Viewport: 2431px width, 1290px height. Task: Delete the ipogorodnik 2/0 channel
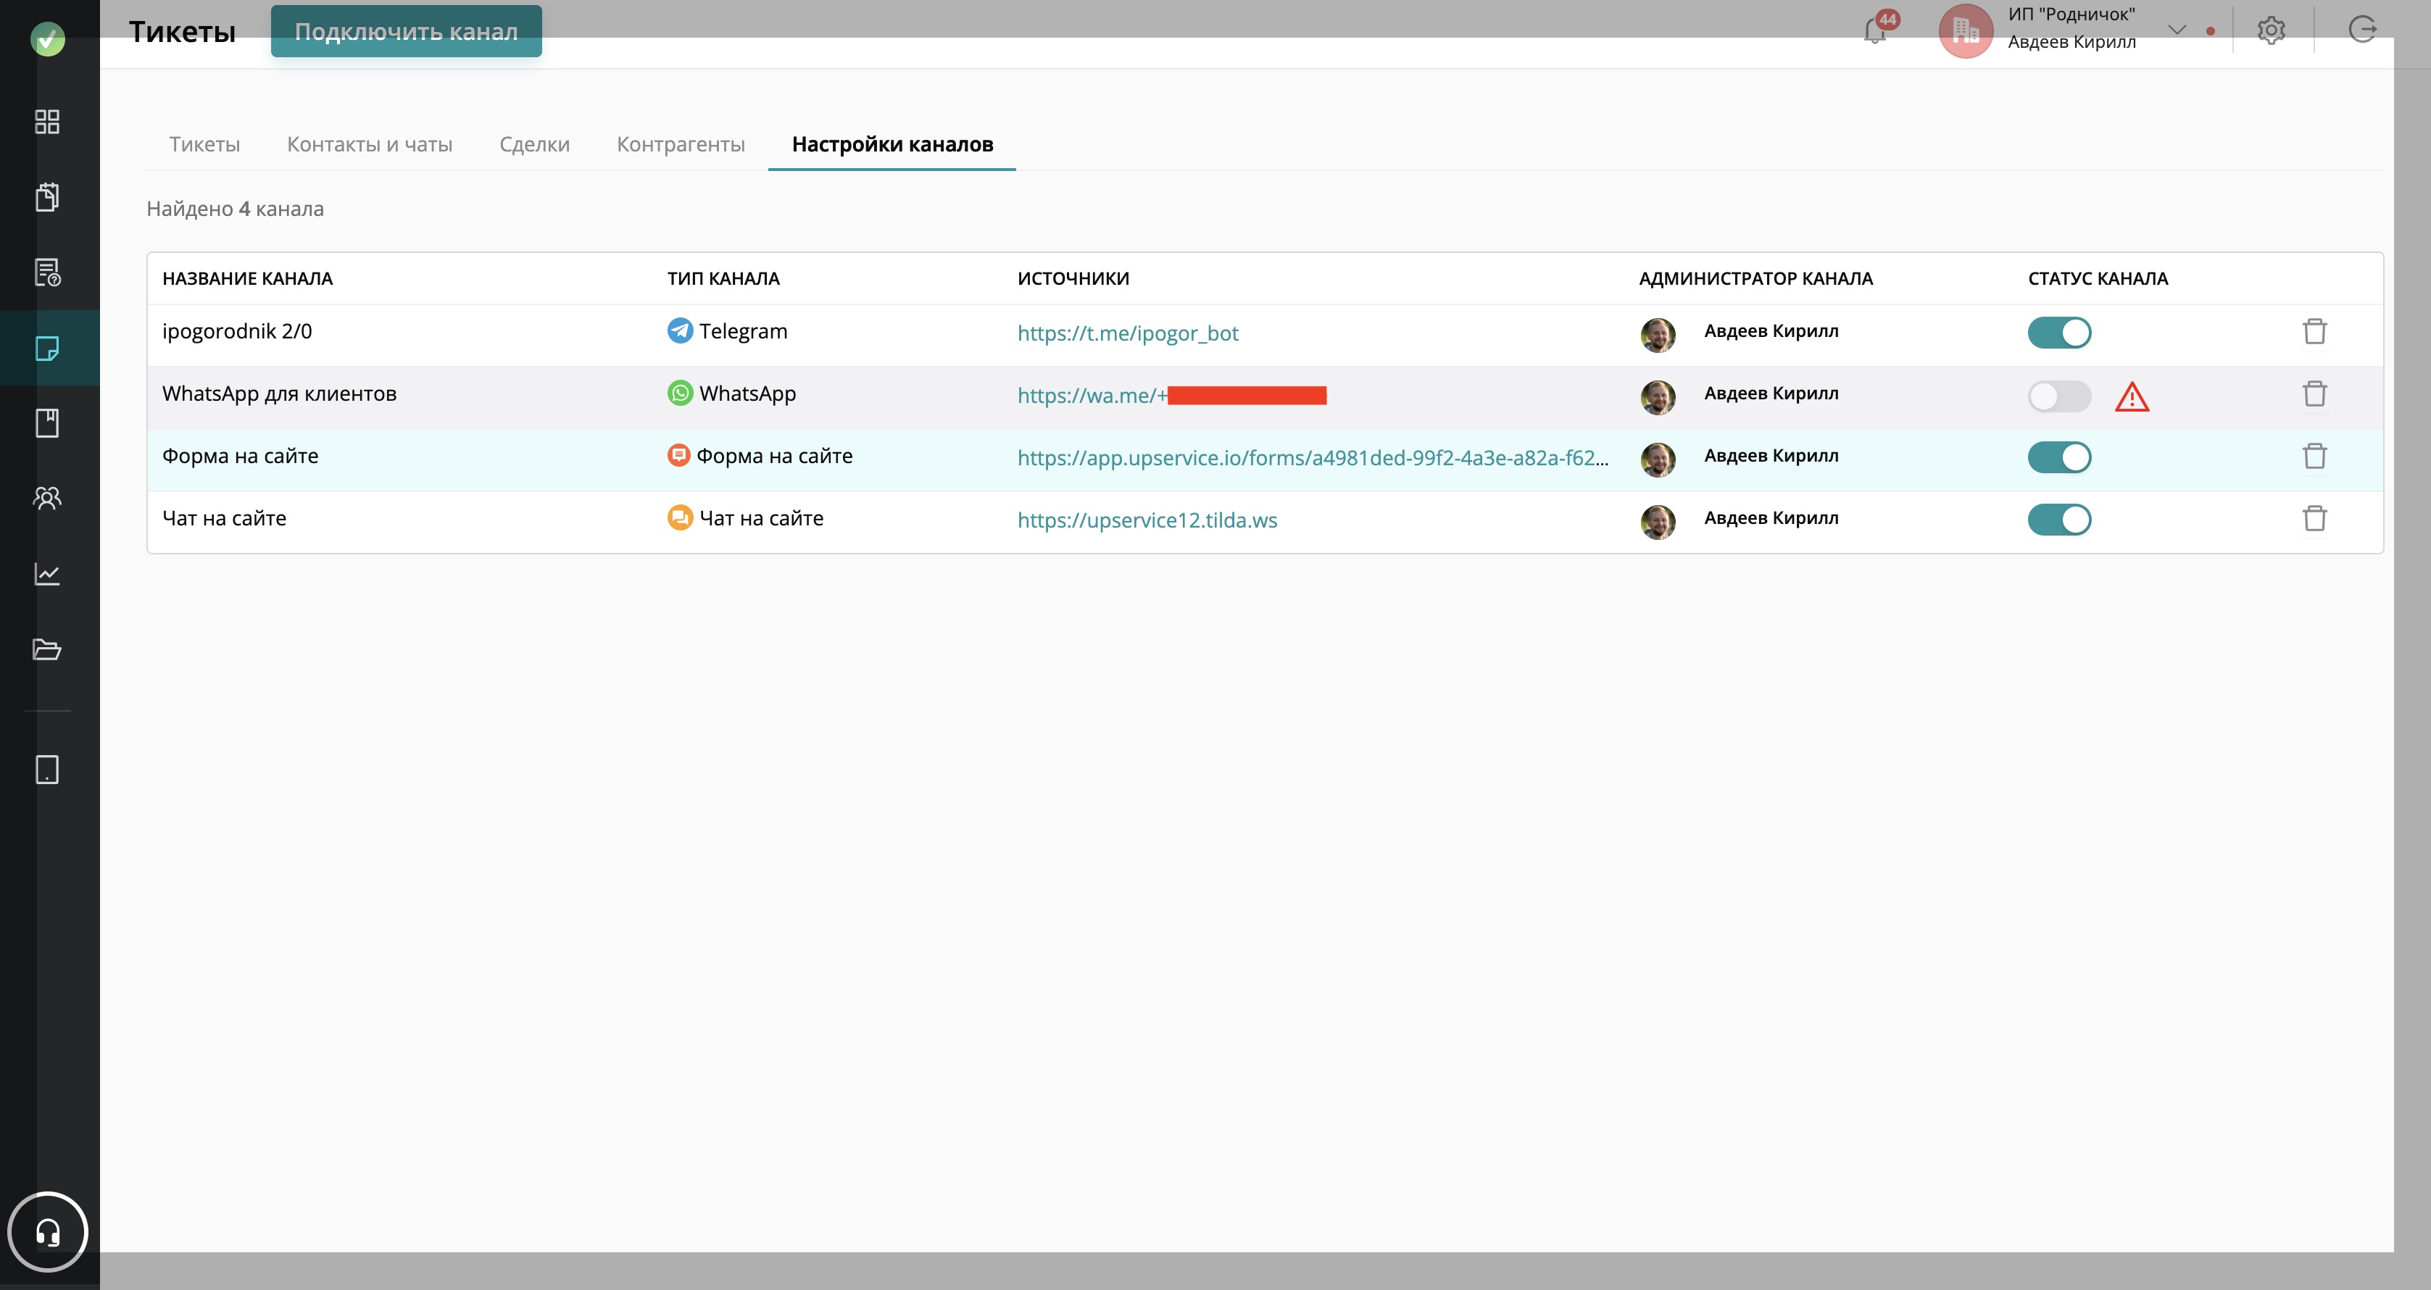click(2314, 332)
